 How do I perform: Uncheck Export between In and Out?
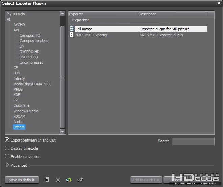click(7, 140)
